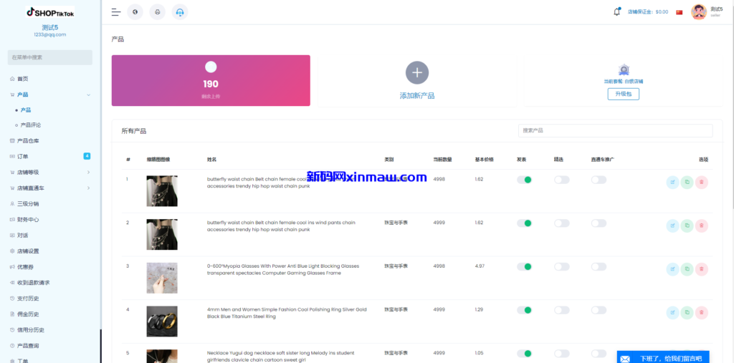
Task: Go to 订单 in the sidebar
Action: pos(23,156)
